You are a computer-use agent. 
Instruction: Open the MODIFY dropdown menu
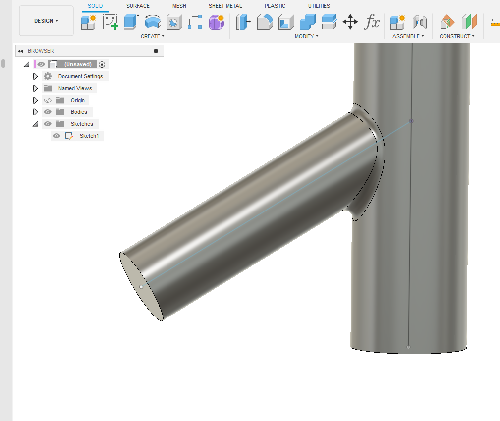306,36
